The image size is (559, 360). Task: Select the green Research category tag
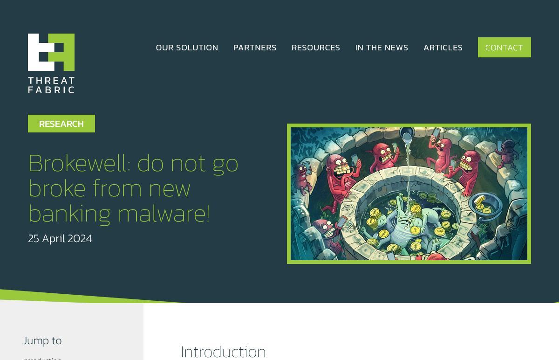(61, 124)
